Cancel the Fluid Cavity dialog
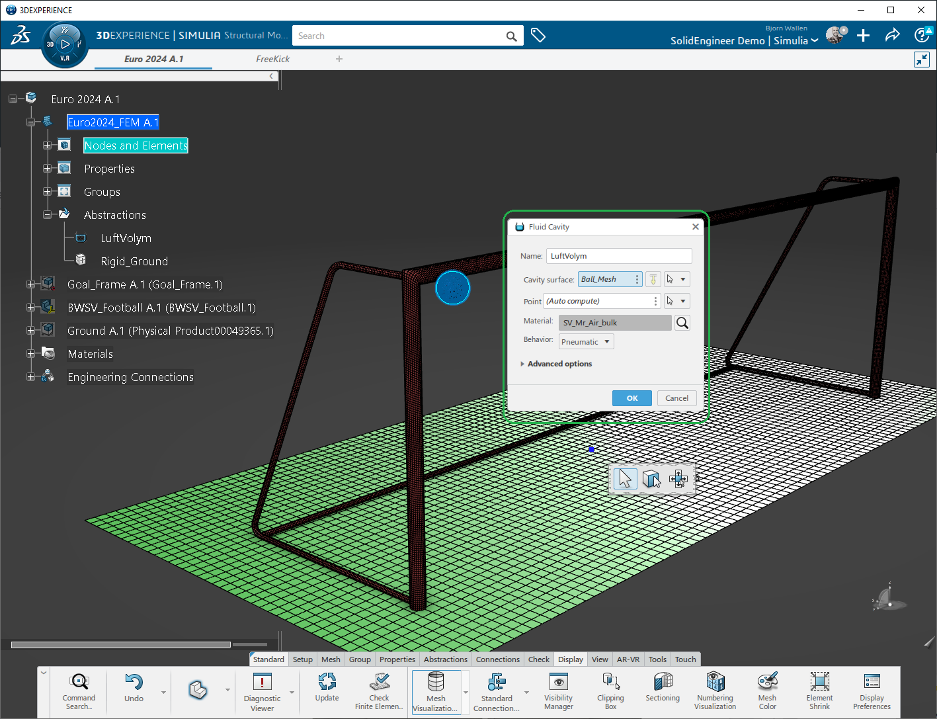 [676, 398]
